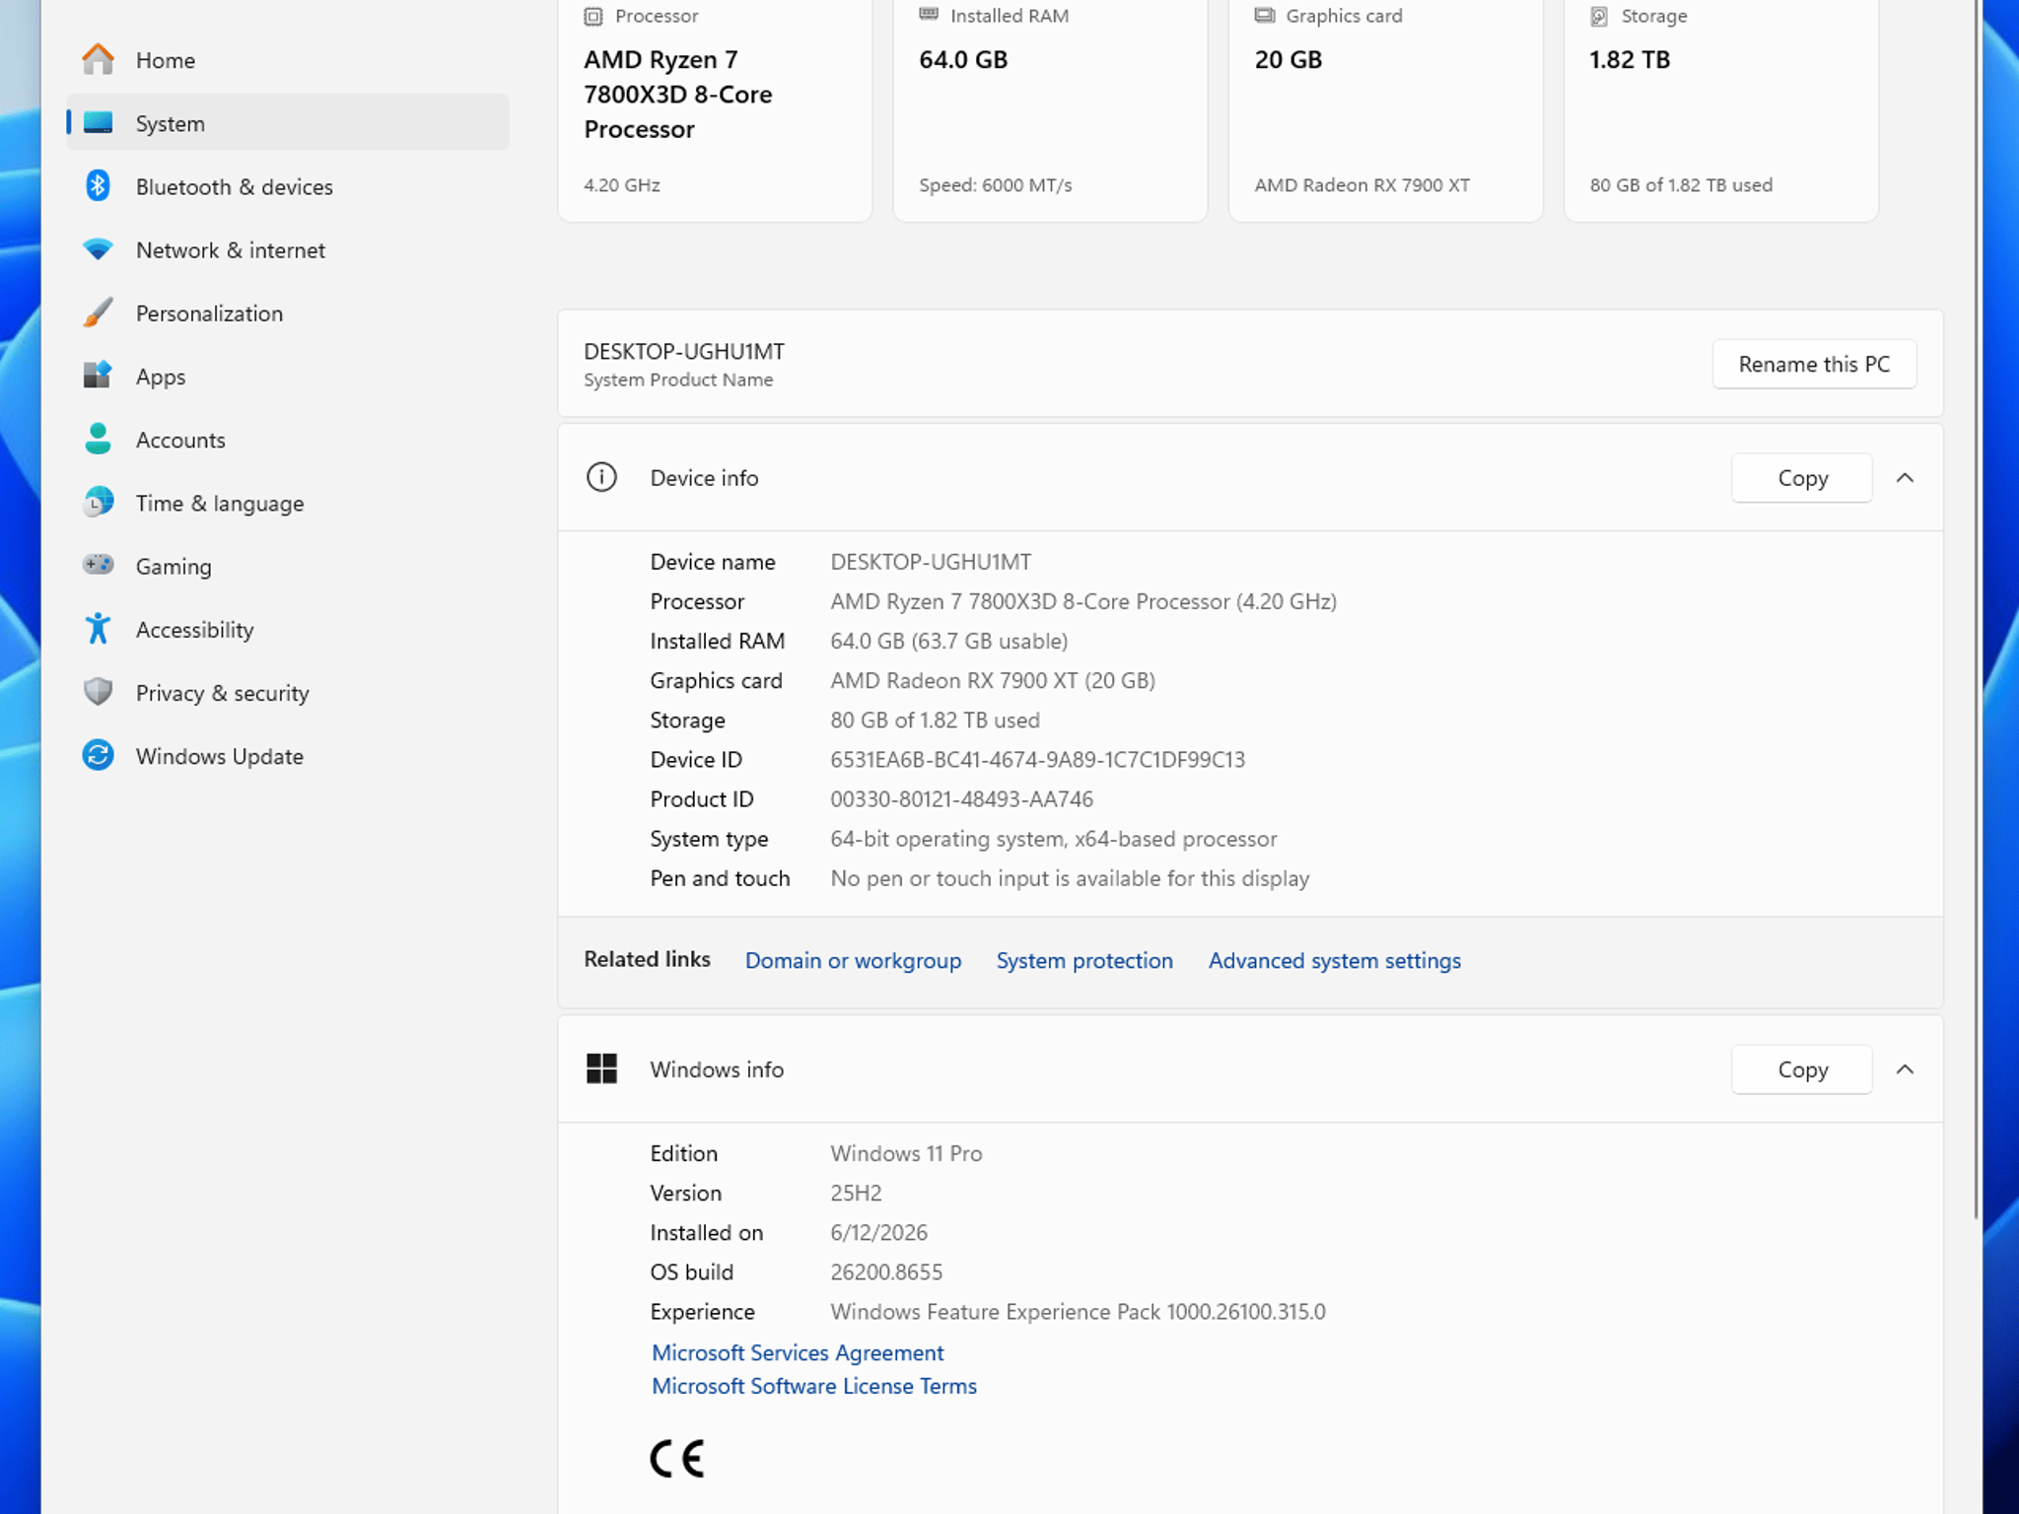Click the Gaming controller icon
Image resolution: width=2019 pixels, height=1514 pixels.
tap(98, 565)
